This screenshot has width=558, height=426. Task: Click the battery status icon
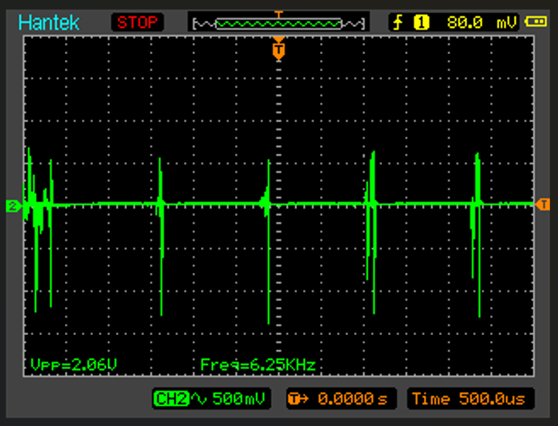[x=536, y=22]
